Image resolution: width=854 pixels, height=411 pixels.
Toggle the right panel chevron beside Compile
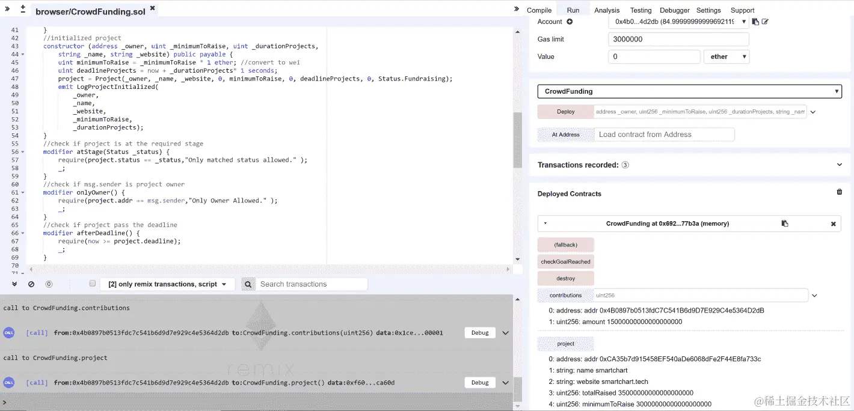pos(516,8)
